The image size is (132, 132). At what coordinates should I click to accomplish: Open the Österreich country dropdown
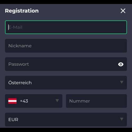click(x=66, y=83)
